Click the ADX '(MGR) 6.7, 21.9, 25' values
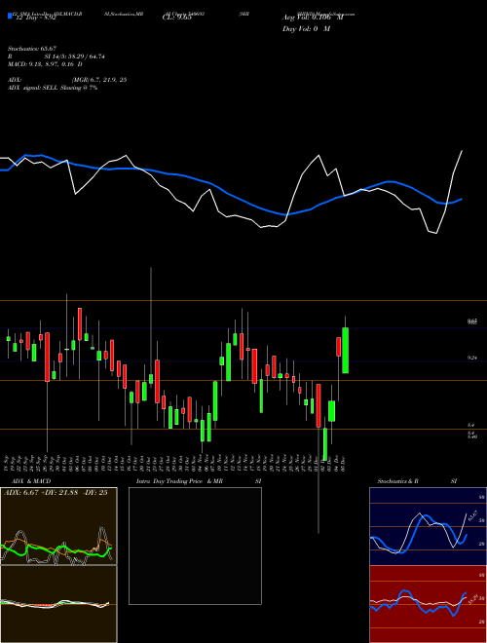 98,80
